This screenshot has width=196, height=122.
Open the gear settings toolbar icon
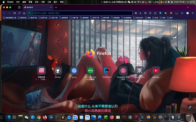(145, 13)
